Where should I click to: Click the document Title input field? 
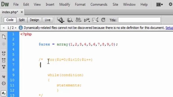pyautogui.click(x=139, y=20)
